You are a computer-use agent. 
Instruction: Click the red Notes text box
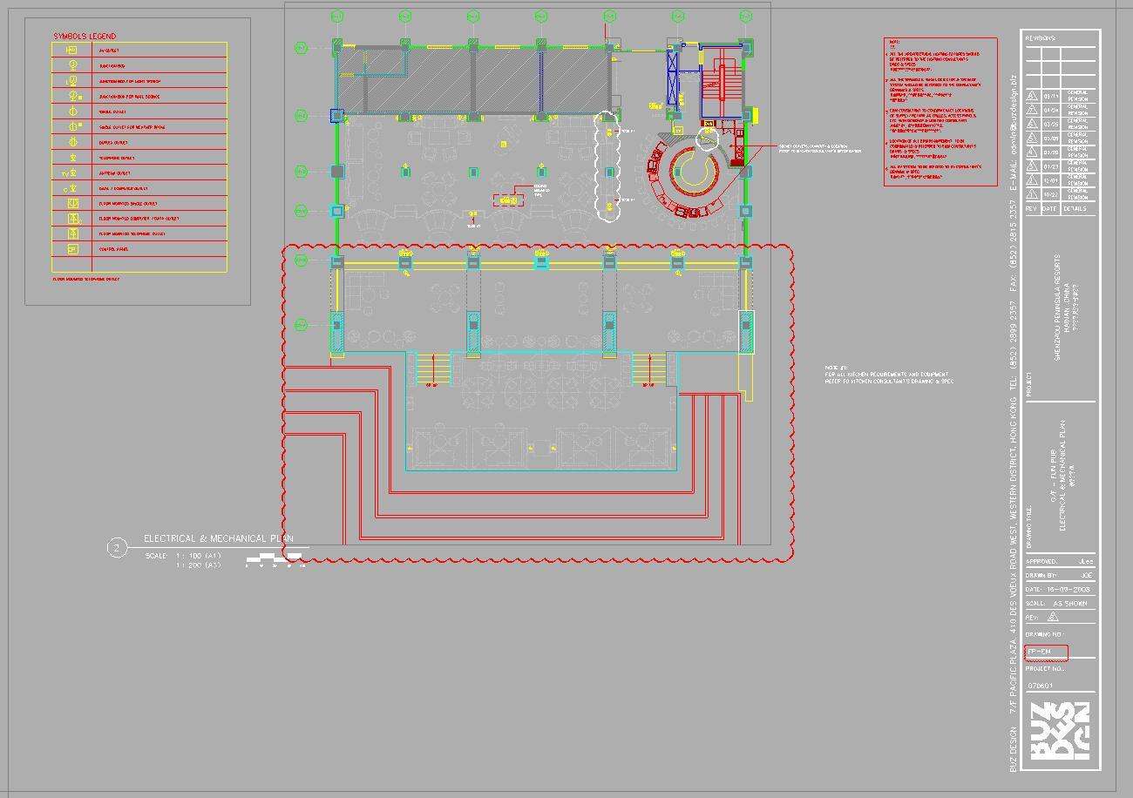pos(940,112)
